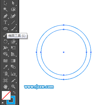Reset to default fill and stroke
Viewport: 105px width, 105px height.
coord(3,103)
